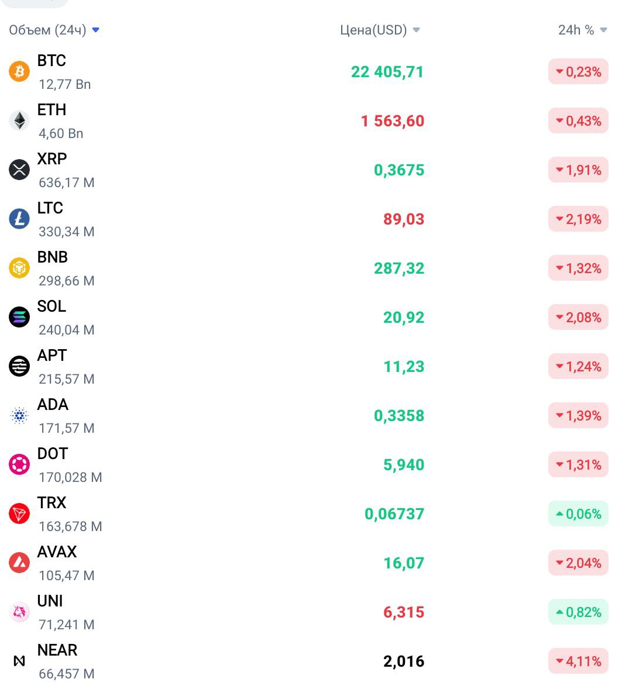Image resolution: width=622 pixels, height=686 pixels.
Task: Open the Uniswap unicorn icon
Action: 19,612
